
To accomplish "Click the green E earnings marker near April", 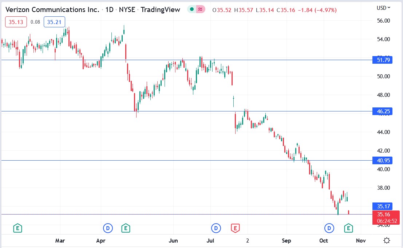I will pyautogui.click(x=126, y=228).
